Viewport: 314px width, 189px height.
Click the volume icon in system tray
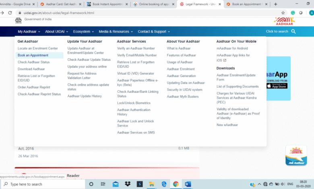283,184
